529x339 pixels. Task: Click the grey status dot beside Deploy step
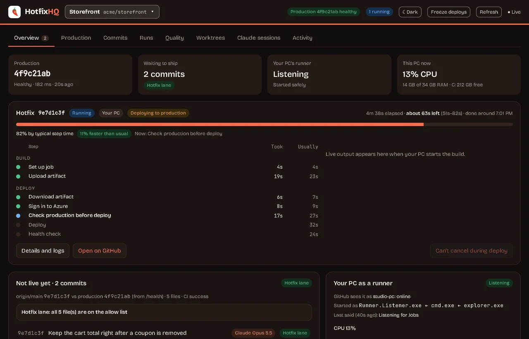18,225
